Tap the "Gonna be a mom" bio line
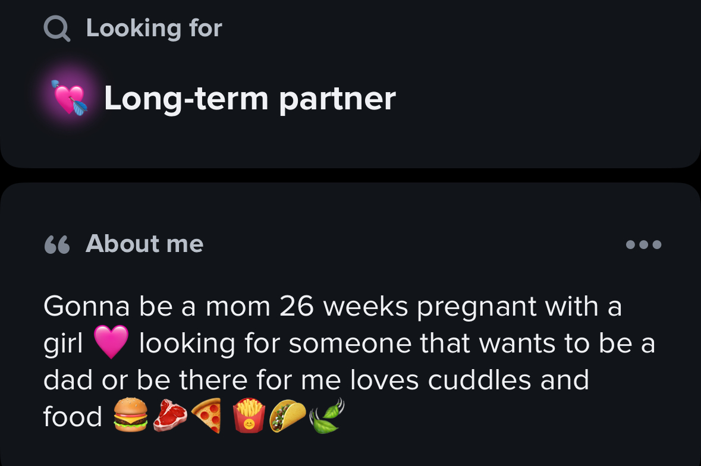The width and height of the screenshot is (701, 466). coord(332,307)
